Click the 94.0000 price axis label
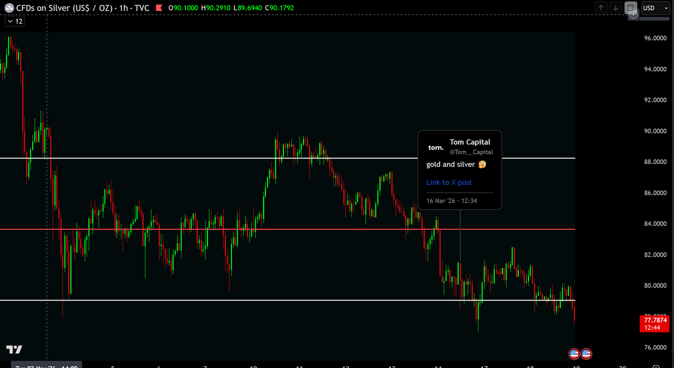 tap(655, 69)
